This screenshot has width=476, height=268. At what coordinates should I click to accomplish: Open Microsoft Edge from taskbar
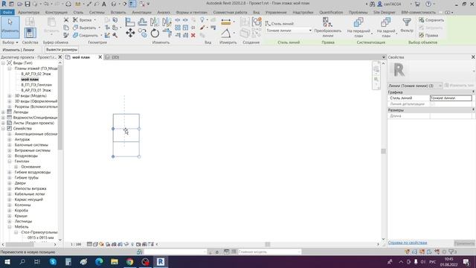pos(99,261)
